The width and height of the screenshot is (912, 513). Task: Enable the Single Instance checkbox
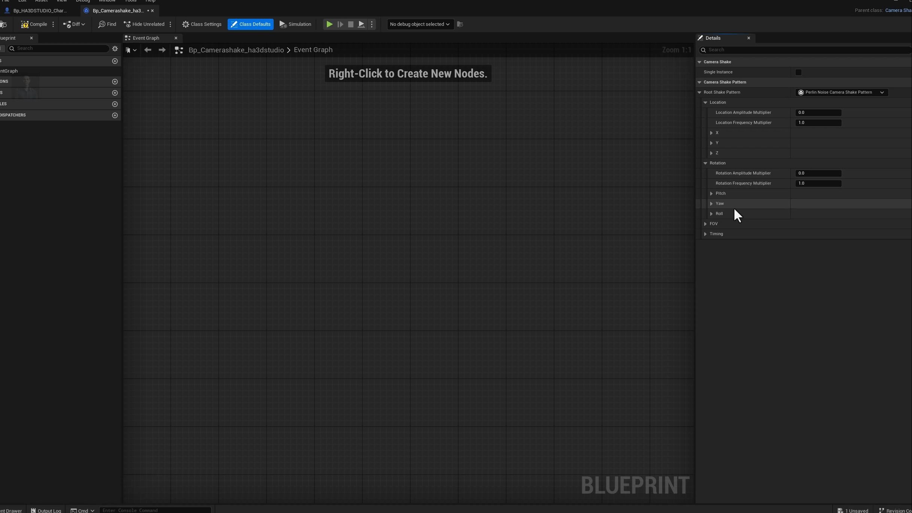[x=798, y=72]
